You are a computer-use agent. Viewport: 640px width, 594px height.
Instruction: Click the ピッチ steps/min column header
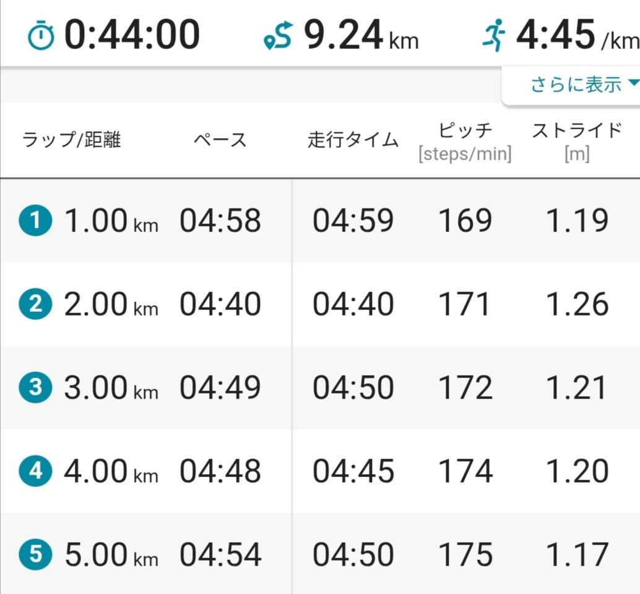point(465,142)
